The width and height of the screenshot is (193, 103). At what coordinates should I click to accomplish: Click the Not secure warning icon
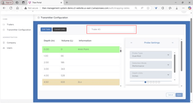(x=26, y=8)
